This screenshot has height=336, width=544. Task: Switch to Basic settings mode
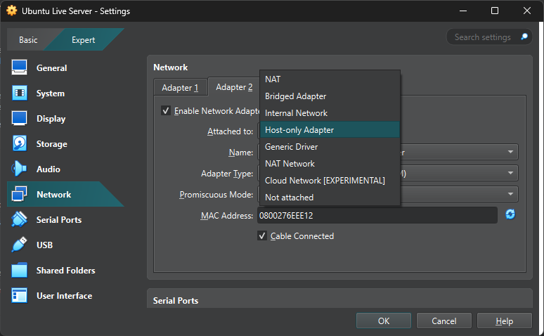pyautogui.click(x=28, y=40)
